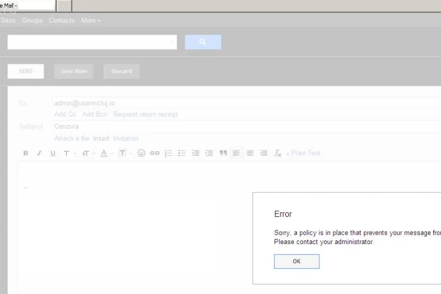Click OK in the Error dialog

[296, 262]
